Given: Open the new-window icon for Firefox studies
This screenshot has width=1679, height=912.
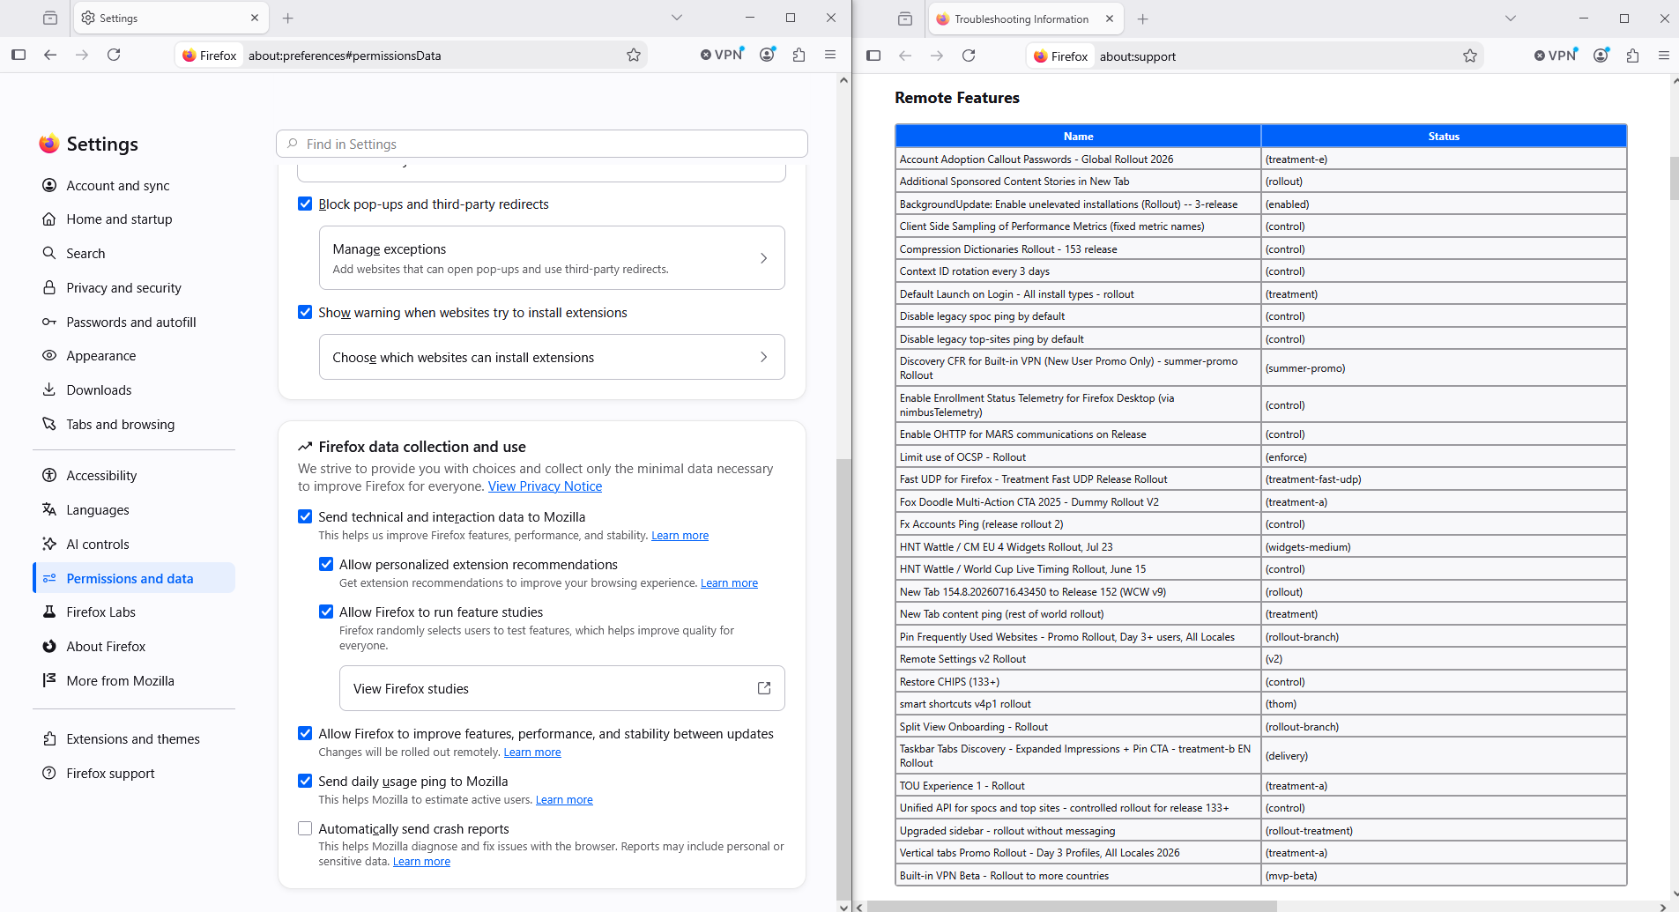Looking at the screenshot, I should click(x=764, y=688).
